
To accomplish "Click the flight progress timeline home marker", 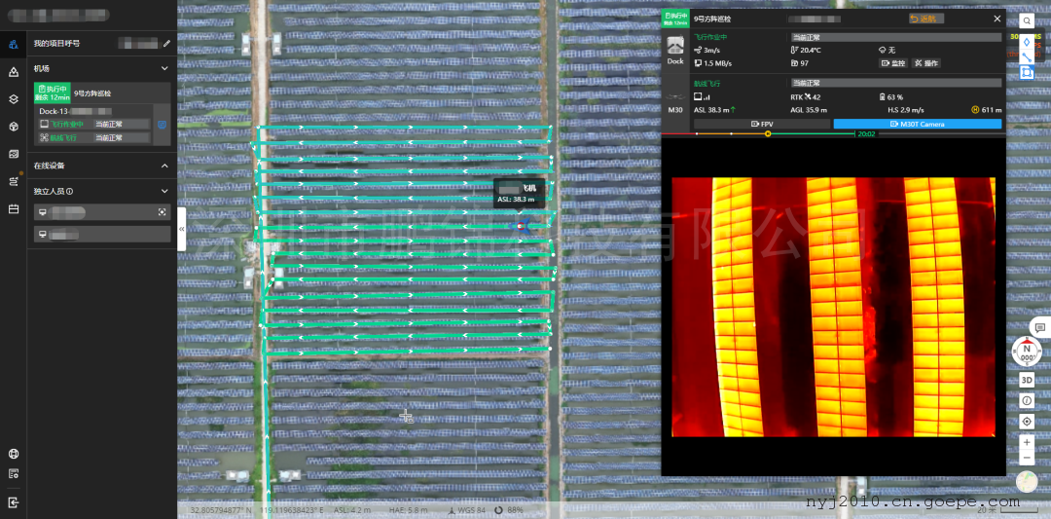I will (x=768, y=133).
